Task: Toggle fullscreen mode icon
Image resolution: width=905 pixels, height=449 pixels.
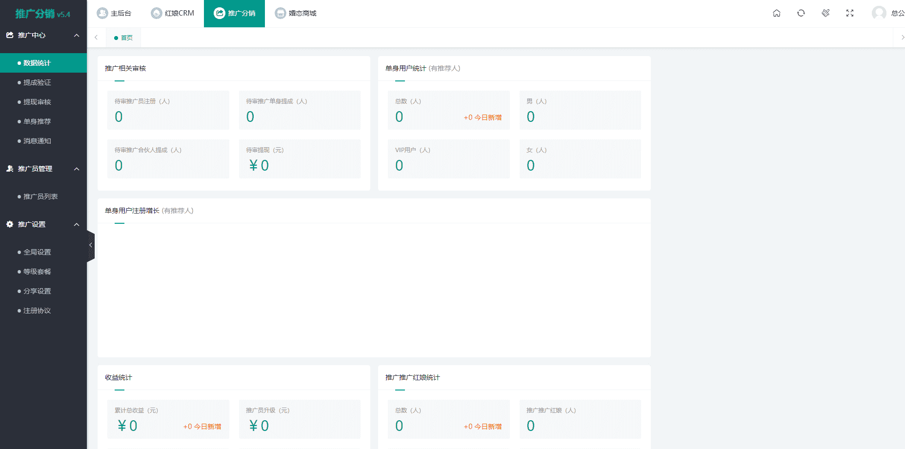Action: (850, 13)
